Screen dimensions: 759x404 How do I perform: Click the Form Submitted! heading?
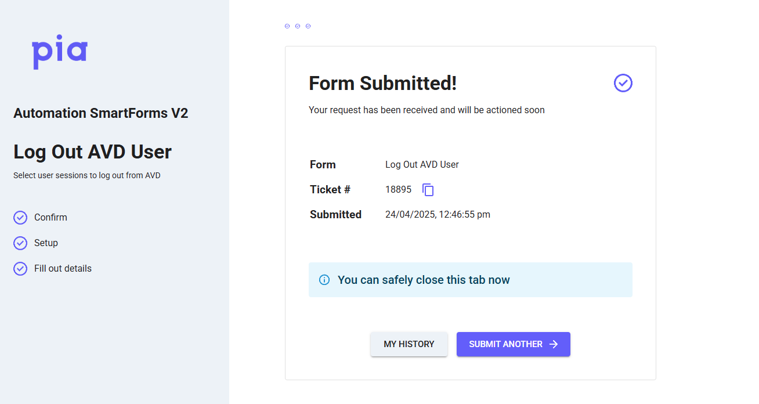click(x=382, y=84)
